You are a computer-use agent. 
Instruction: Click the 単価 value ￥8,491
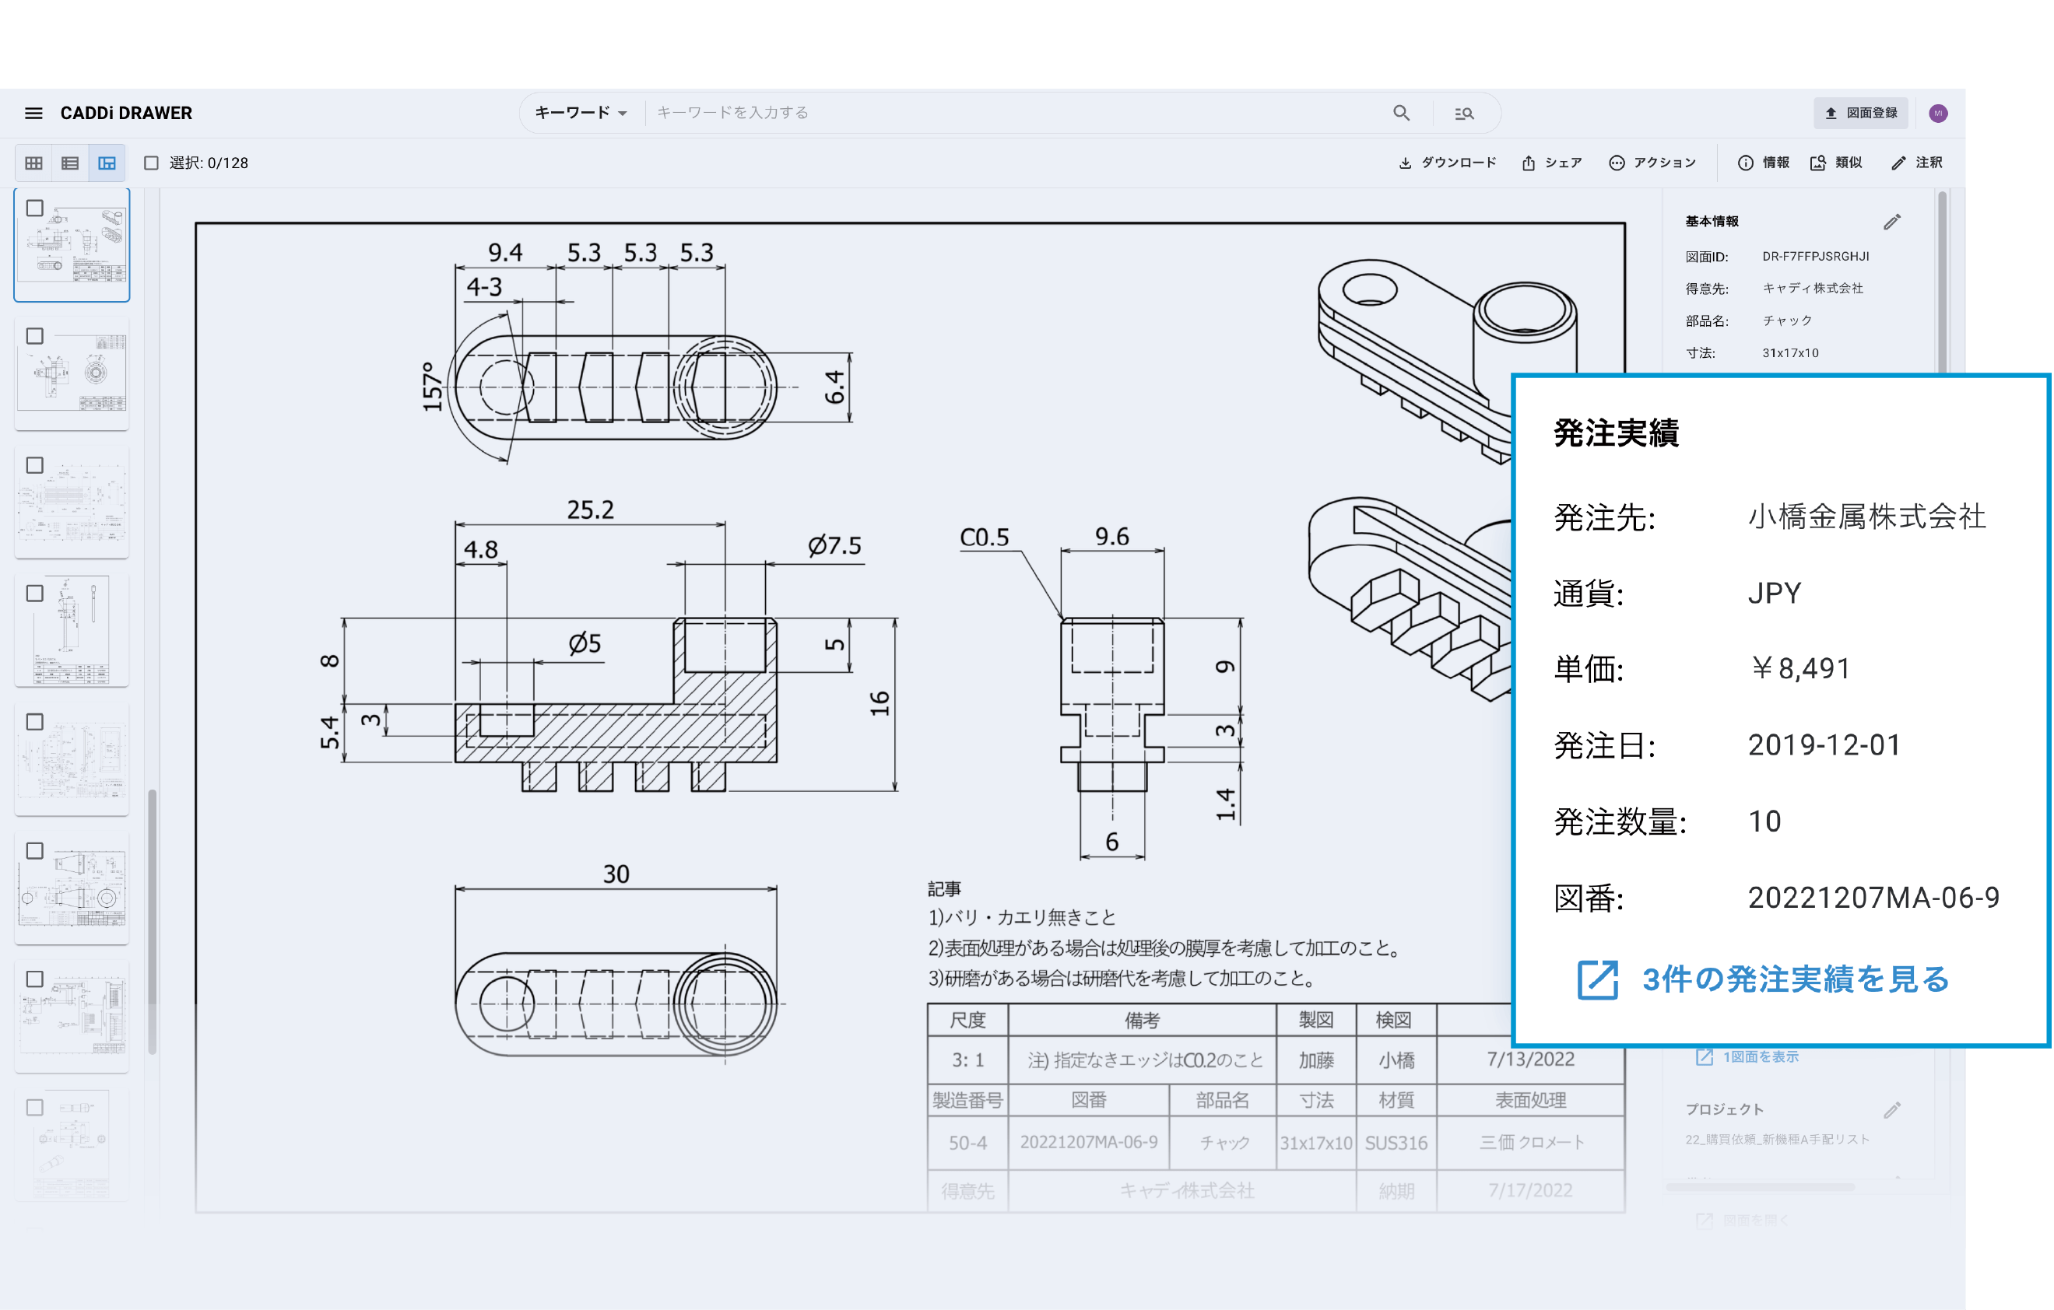(1799, 669)
